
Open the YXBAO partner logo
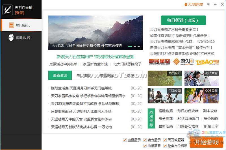[x=207, y=62]
